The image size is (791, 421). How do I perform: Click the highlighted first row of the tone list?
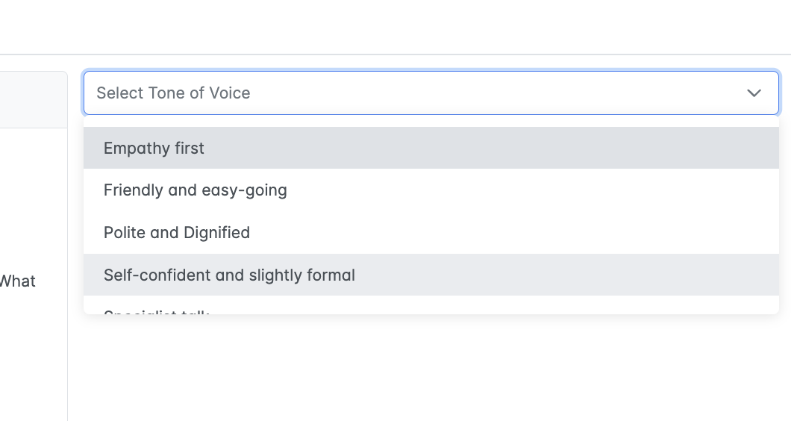click(x=431, y=149)
